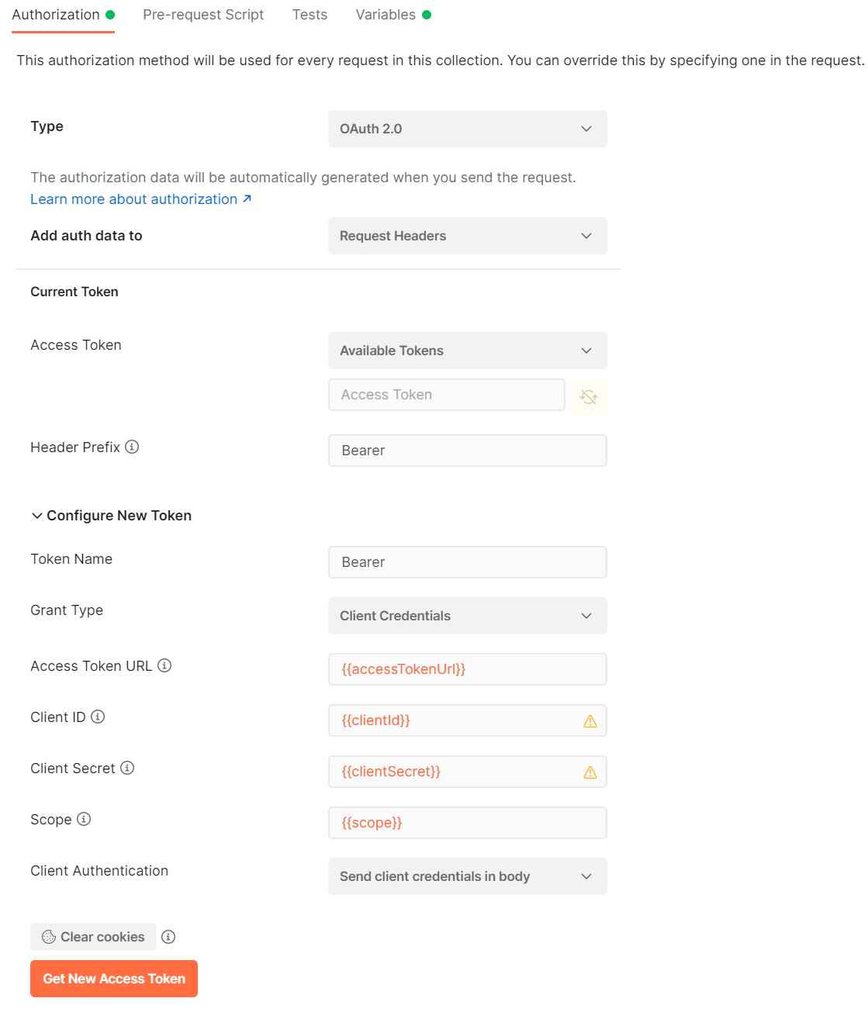
Task: Open the Client Authentication dropdown
Action: click(467, 876)
